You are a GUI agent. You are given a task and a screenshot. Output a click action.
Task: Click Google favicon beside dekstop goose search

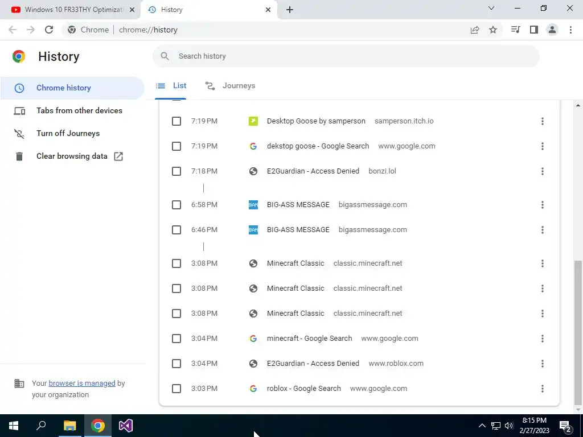[x=253, y=146]
